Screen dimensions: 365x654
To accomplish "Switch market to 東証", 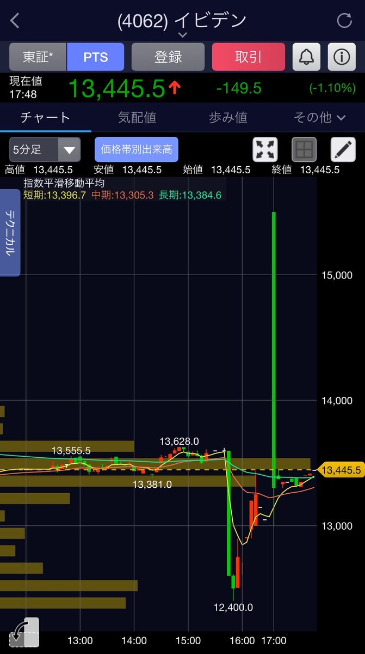I will click(38, 57).
